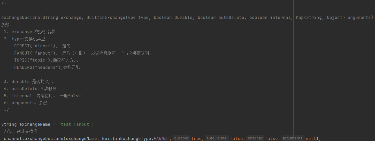The image size is (375, 141).
Task: Click the autoDelete: inlay hint label
Action: click(217, 138)
